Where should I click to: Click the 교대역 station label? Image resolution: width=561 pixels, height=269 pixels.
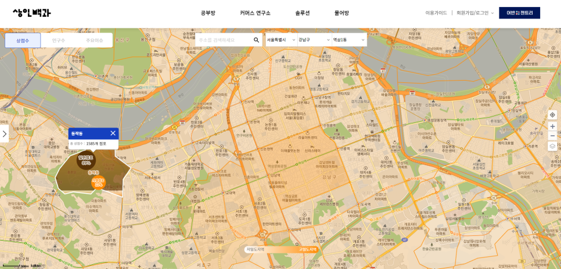230,192
